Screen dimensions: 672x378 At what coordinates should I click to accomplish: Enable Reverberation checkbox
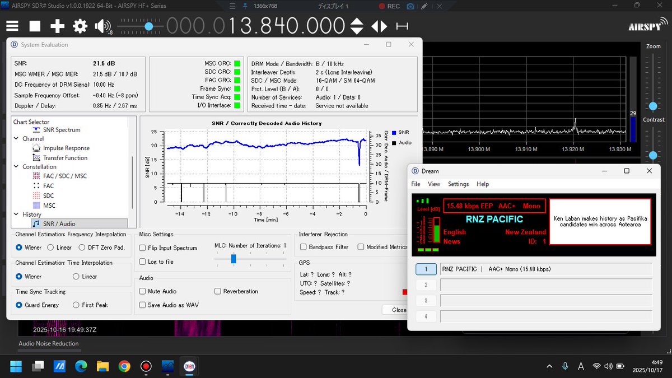[x=218, y=291]
